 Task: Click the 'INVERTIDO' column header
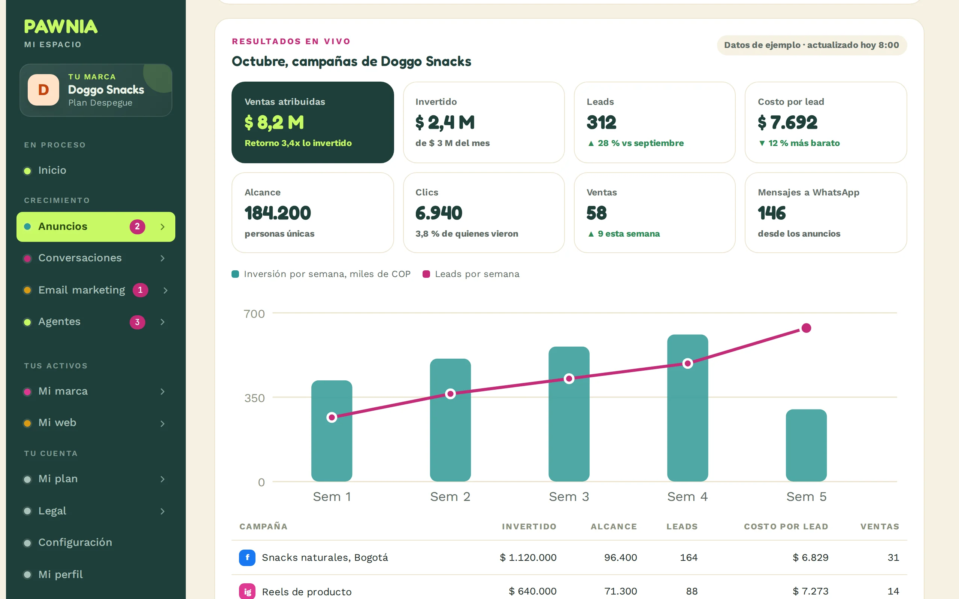coord(529,526)
